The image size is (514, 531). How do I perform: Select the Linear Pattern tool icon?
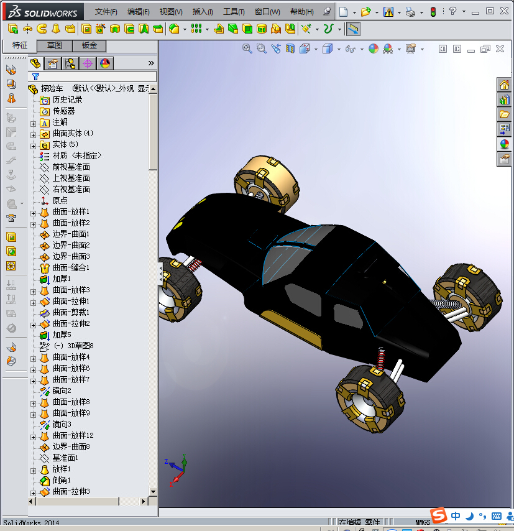[196, 29]
